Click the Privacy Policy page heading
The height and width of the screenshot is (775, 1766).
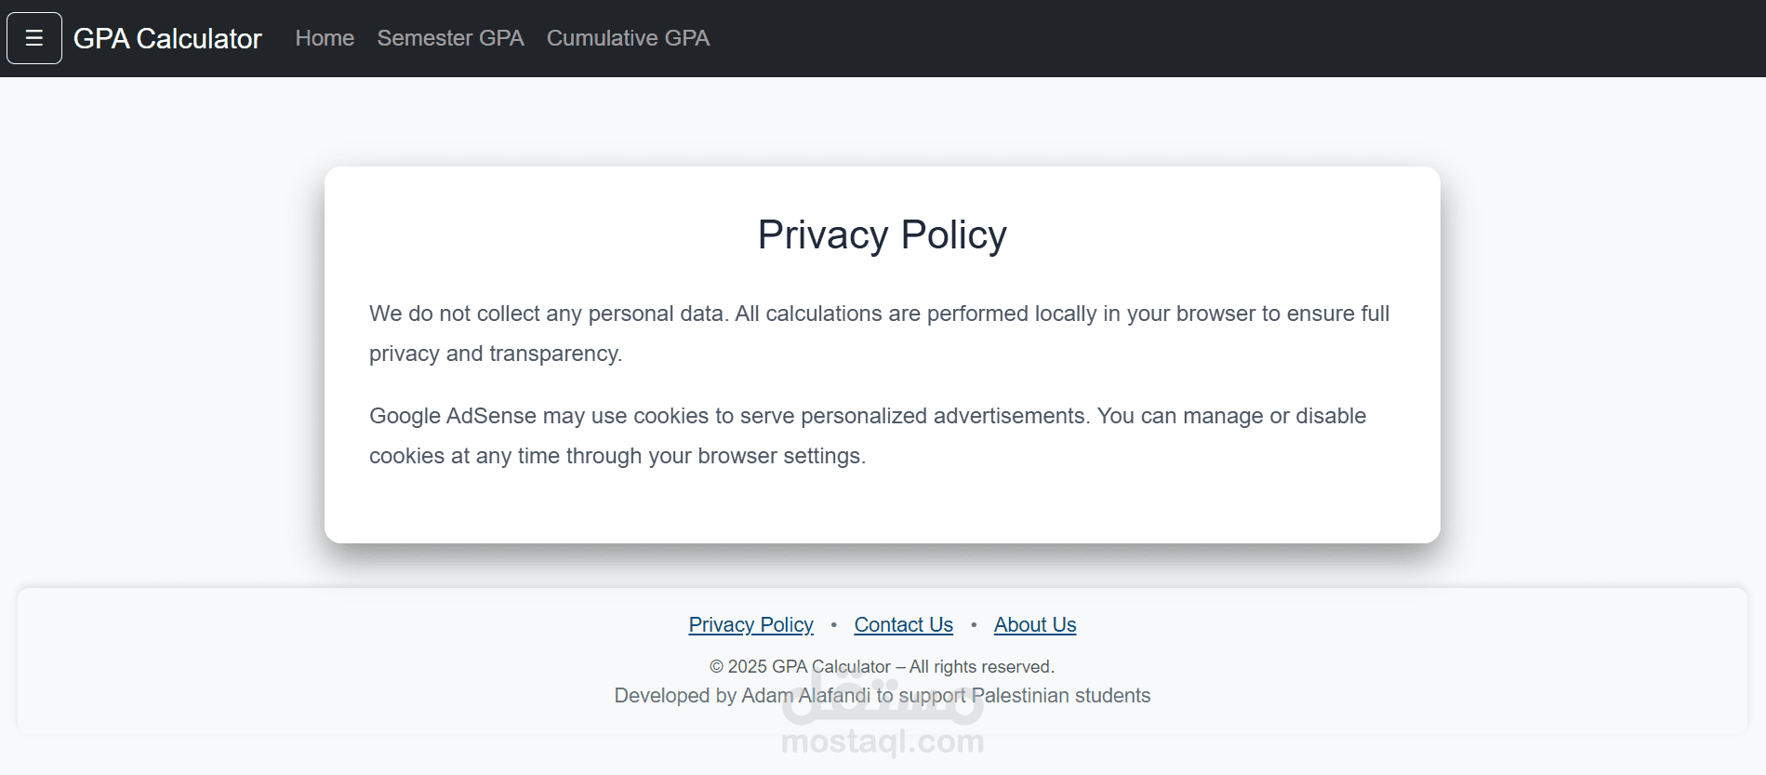[882, 234]
